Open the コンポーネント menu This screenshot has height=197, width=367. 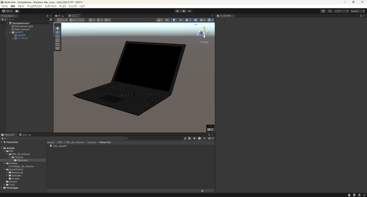(x=51, y=6)
